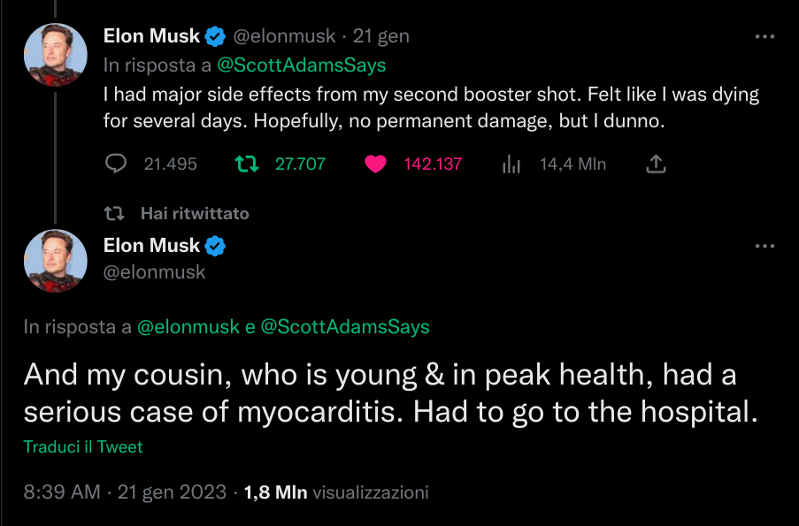Screen dimensions: 799x526
Task: Click the reply speech bubble icon
Action: 116,164
